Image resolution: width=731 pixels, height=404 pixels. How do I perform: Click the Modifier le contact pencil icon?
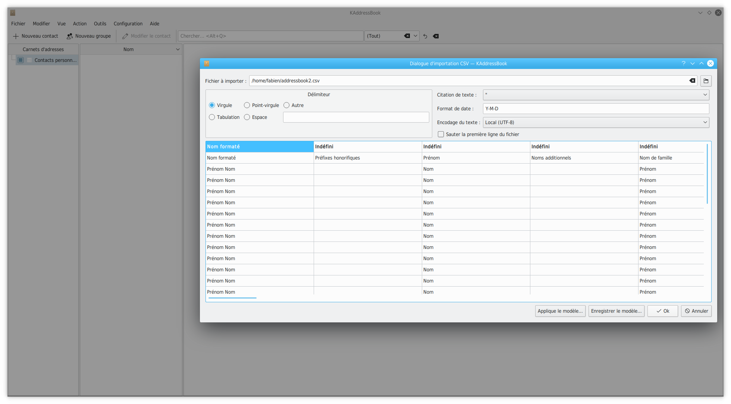(x=125, y=36)
